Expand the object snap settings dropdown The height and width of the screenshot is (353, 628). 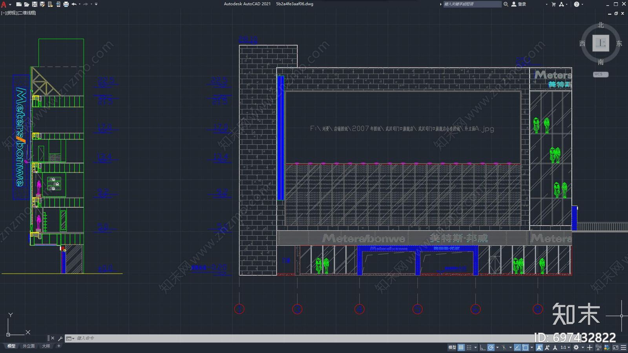(x=532, y=348)
